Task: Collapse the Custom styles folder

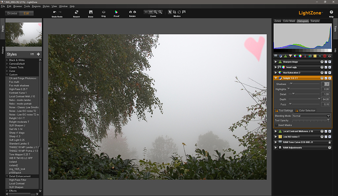Action: (x=7, y=75)
